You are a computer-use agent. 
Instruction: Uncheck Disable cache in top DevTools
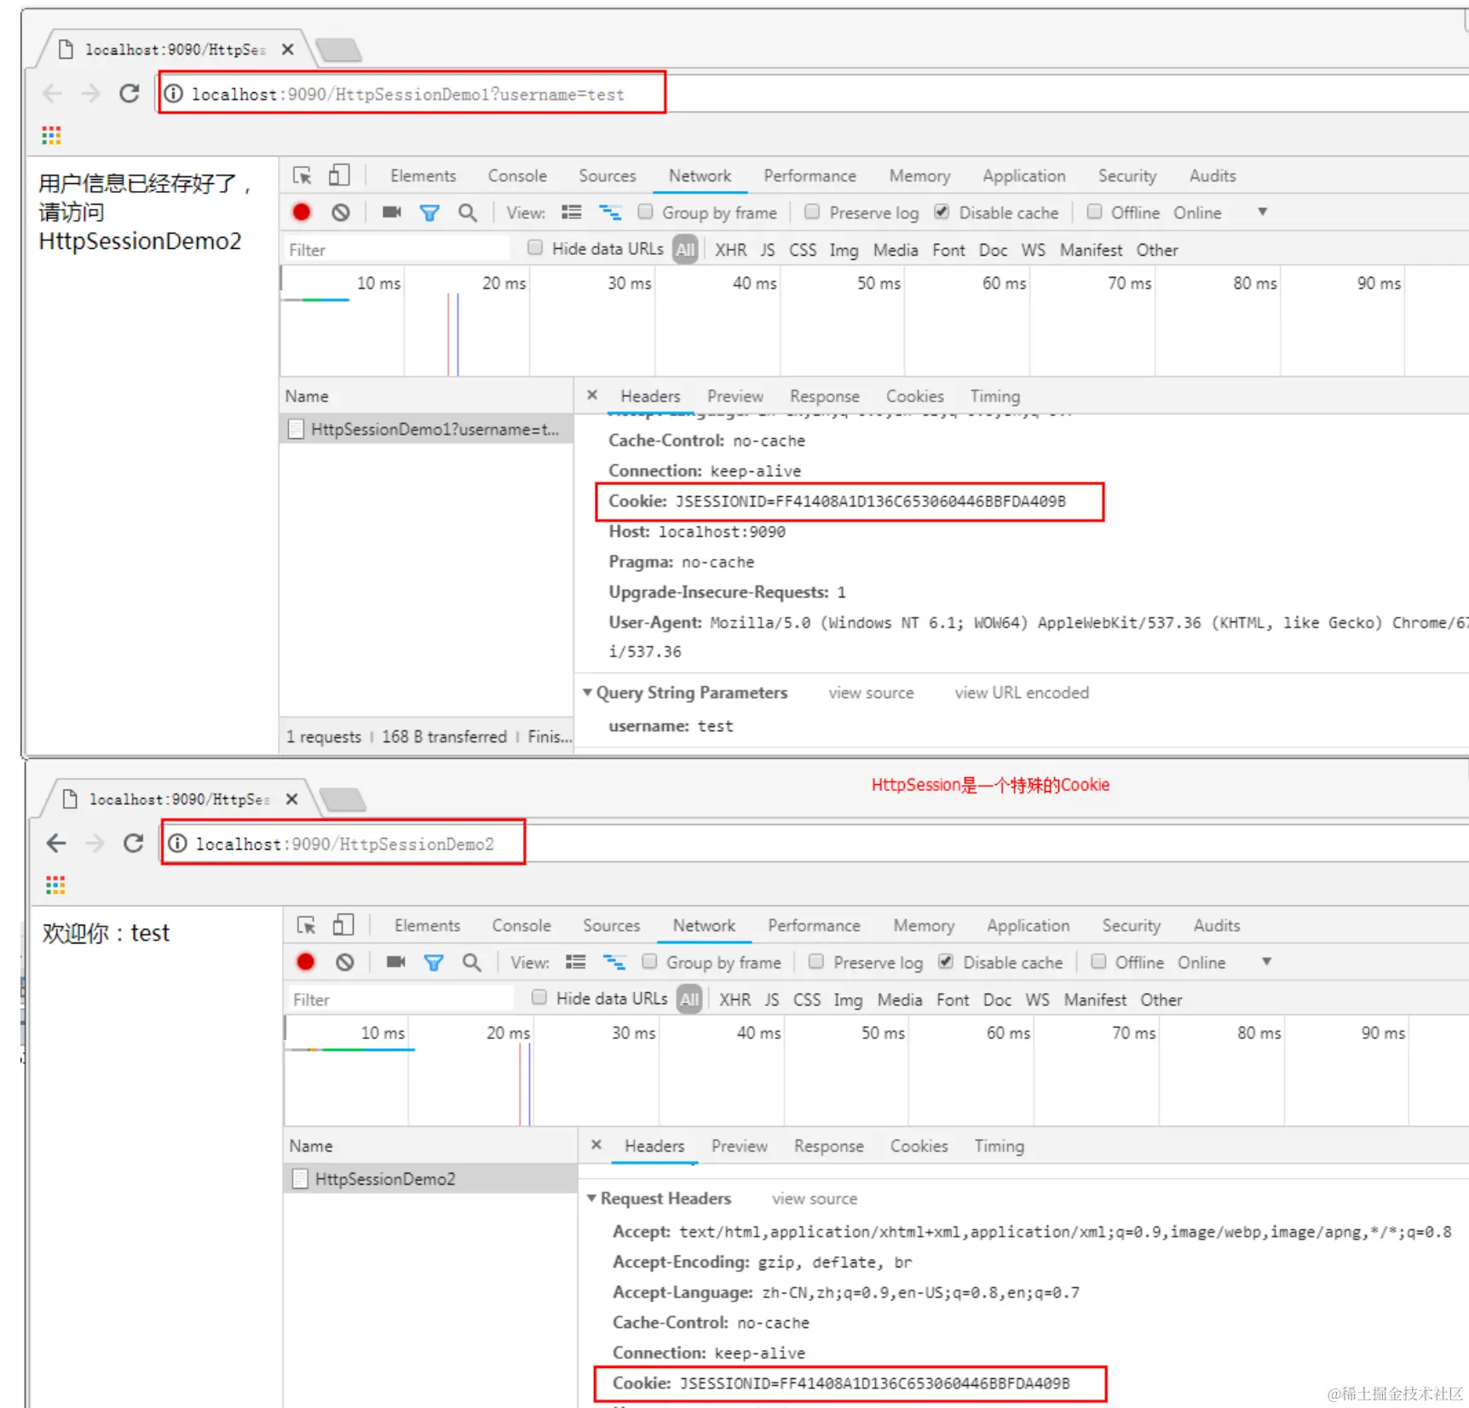pos(942,211)
